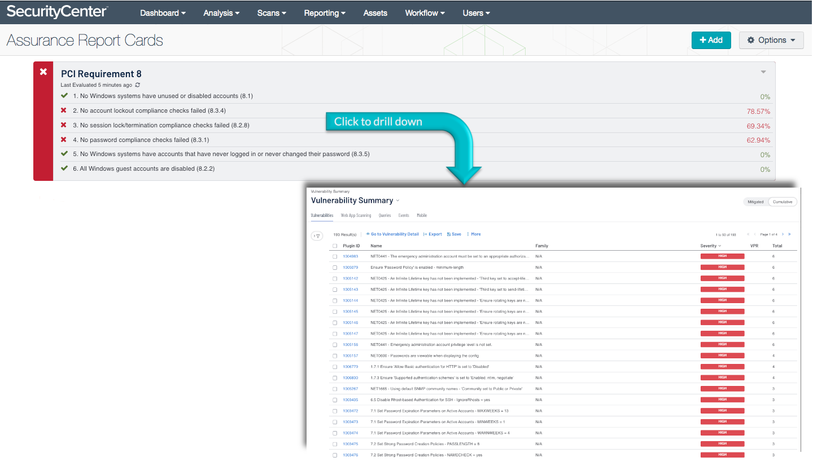Viewport: 813px width, 462px height.
Task: Sort by the Severity column
Action: pos(711,246)
